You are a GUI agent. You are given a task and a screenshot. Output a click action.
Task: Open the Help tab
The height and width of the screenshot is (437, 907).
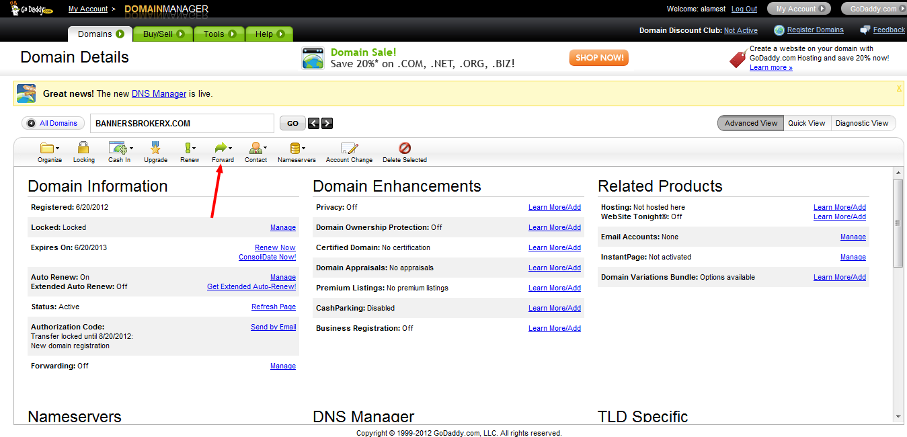270,34
